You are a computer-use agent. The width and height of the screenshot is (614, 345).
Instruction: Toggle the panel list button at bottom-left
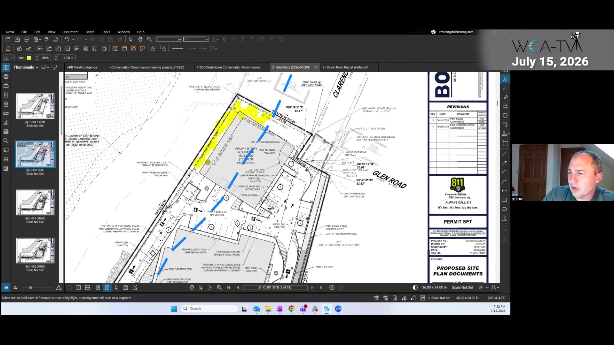[x=6, y=287]
